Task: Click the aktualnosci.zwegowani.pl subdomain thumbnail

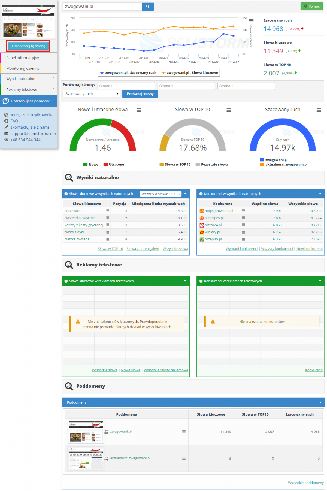Action: 86,458
